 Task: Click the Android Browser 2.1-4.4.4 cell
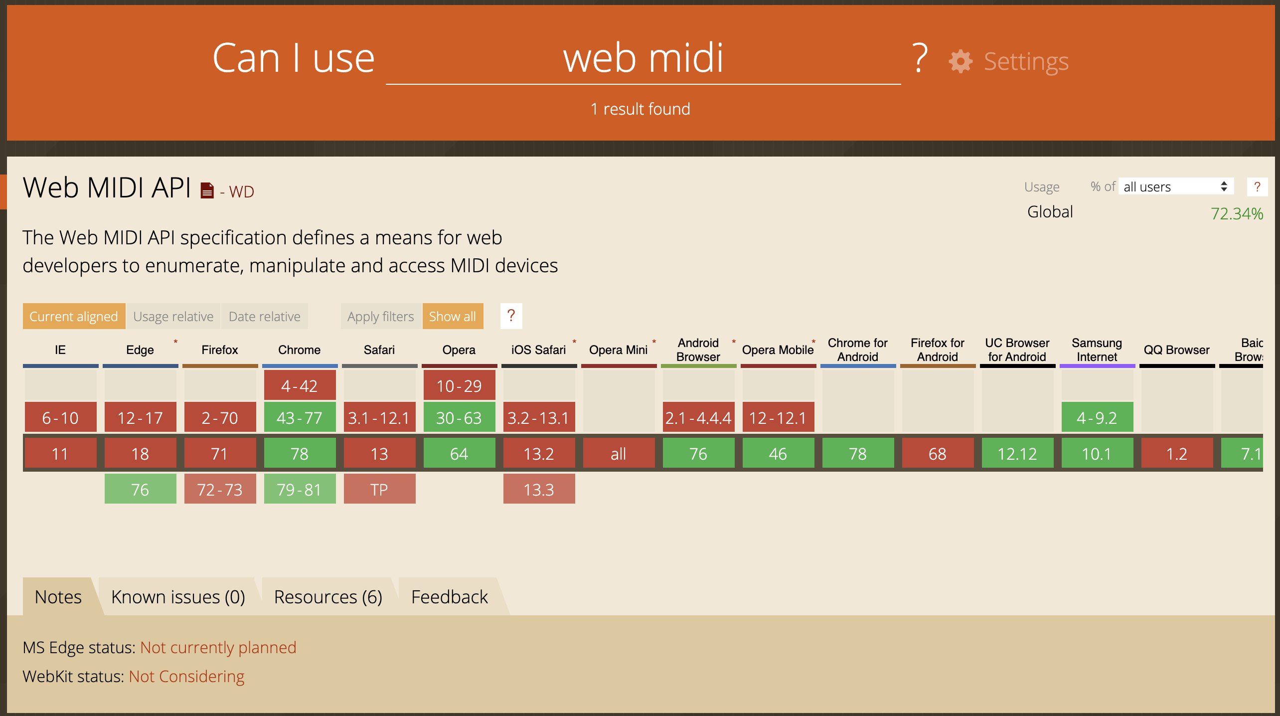(x=698, y=417)
